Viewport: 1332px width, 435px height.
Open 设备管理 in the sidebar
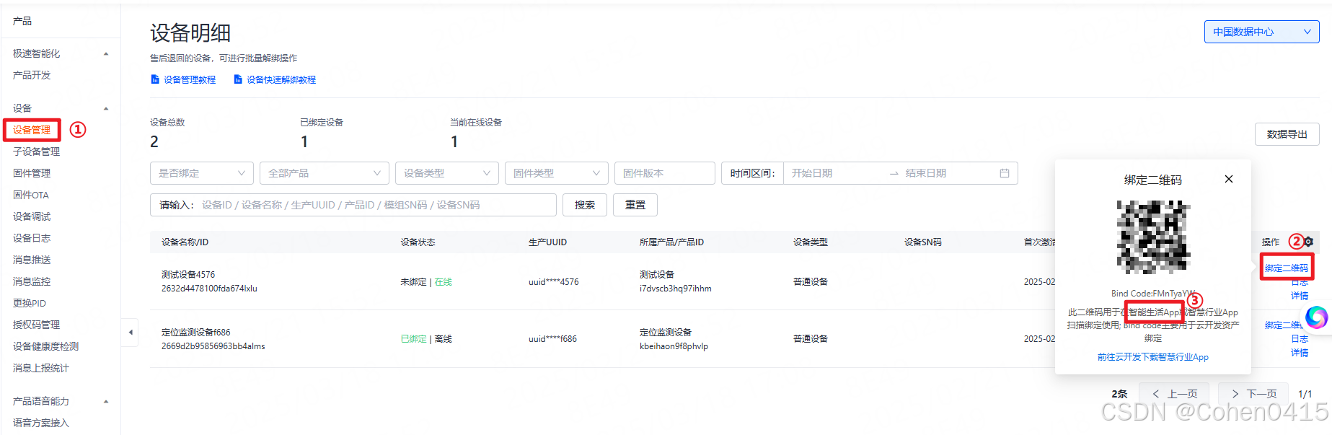pyautogui.click(x=32, y=130)
